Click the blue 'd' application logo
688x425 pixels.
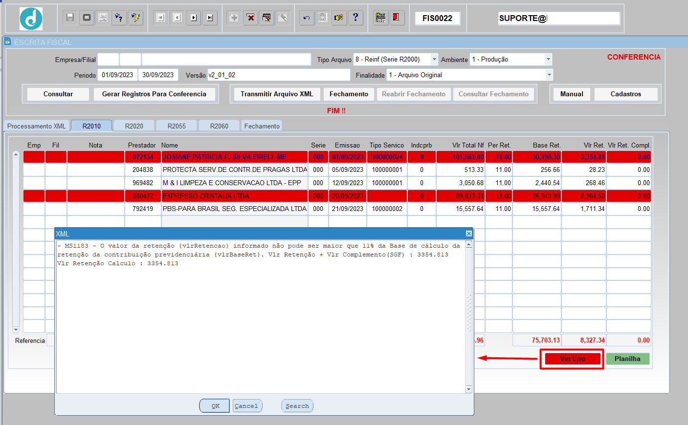31,19
